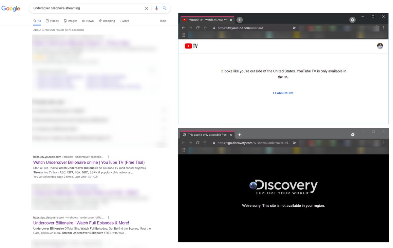
Task: Open Chrome three-dot menu in YouTube TV window
Action: pyautogui.click(x=384, y=28)
